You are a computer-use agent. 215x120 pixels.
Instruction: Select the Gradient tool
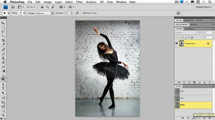point(3,71)
